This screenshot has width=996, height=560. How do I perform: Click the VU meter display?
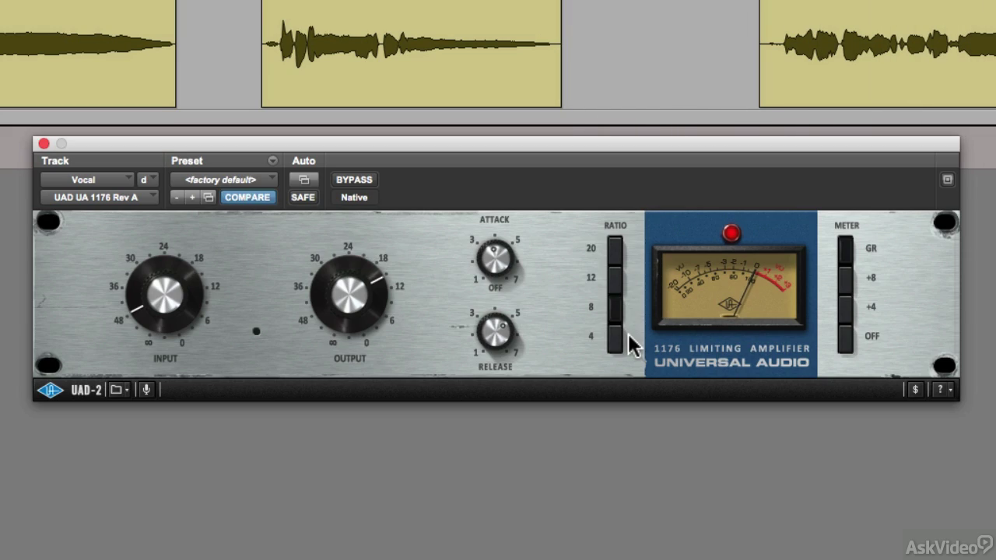tap(729, 287)
